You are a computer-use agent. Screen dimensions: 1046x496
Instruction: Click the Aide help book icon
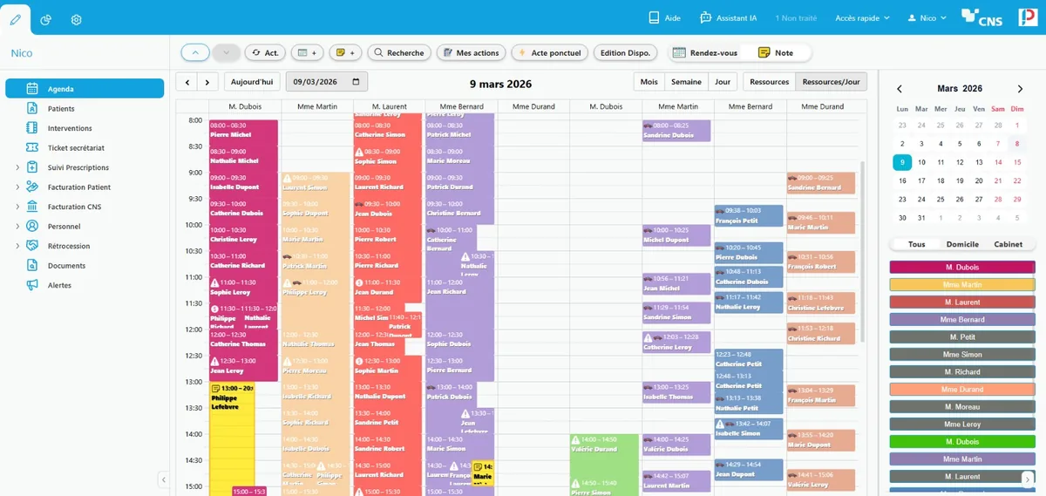[654, 17]
